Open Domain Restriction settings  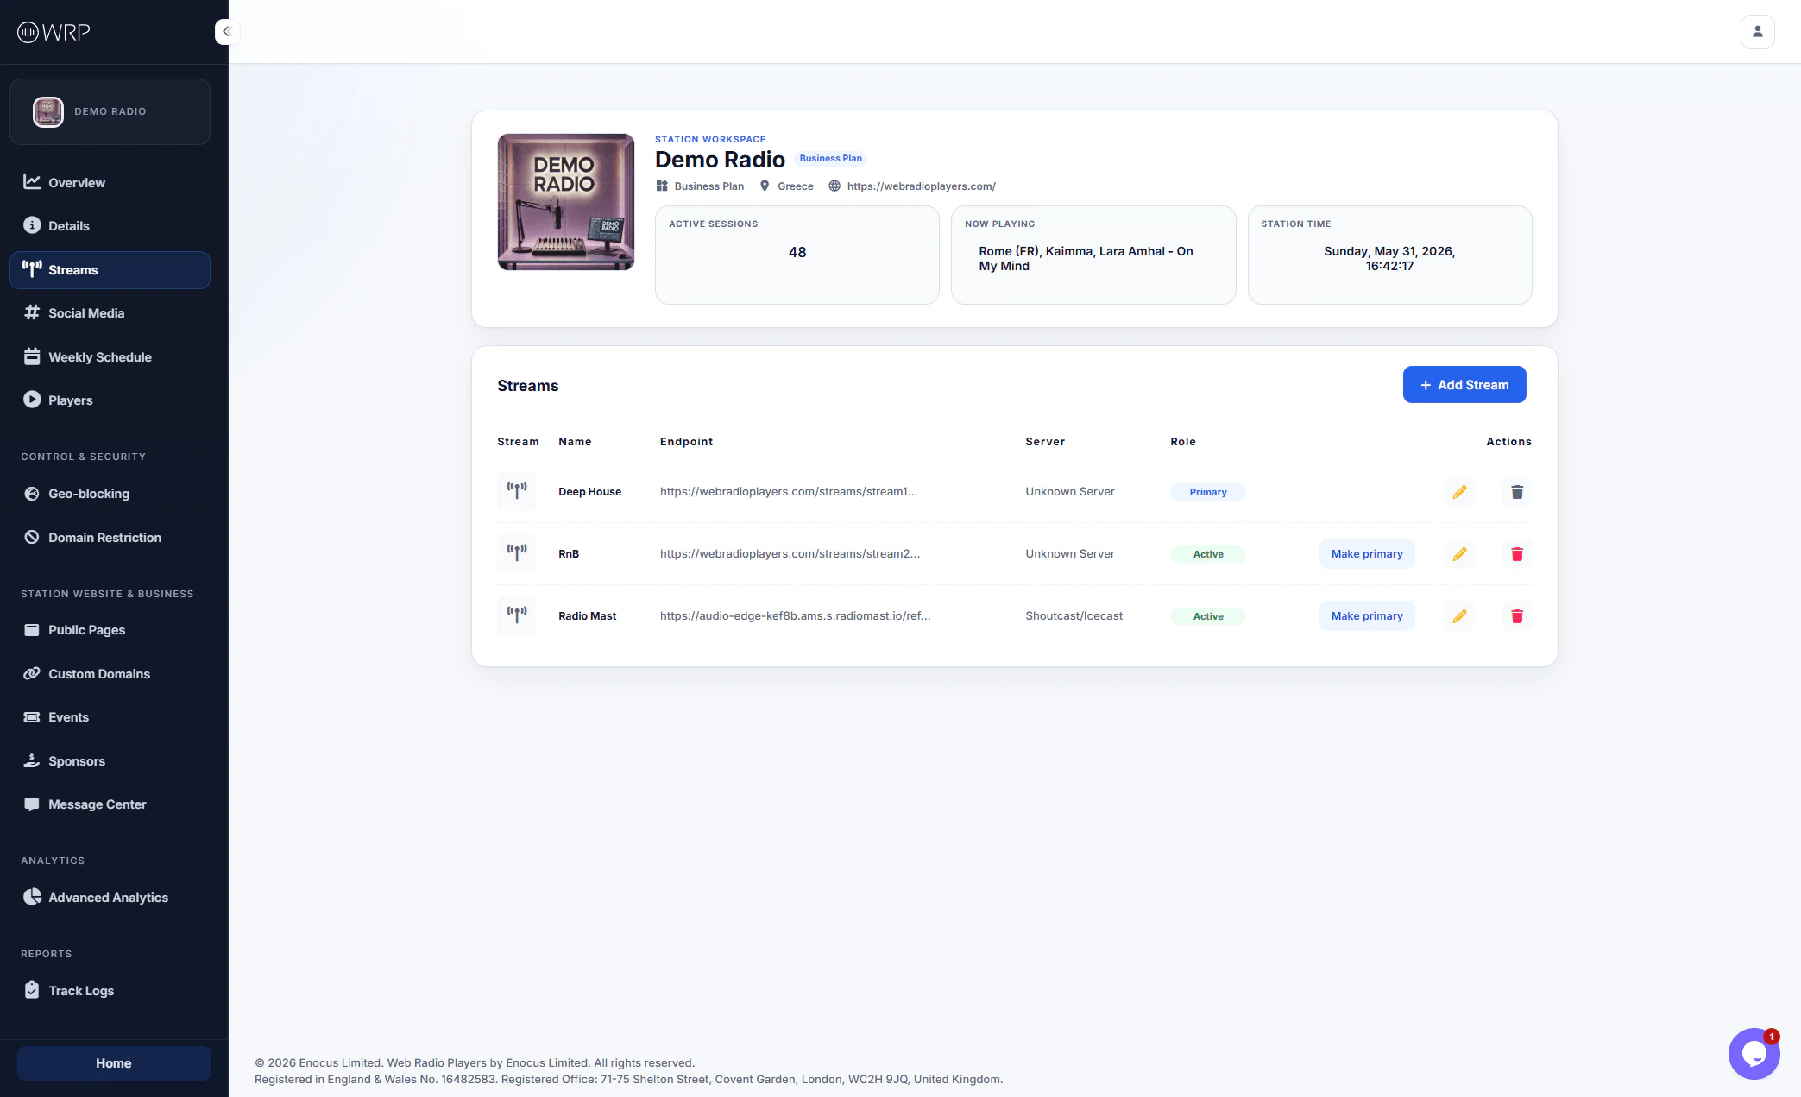pos(110,537)
